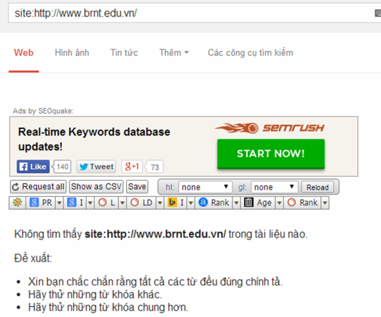Expand the dropdown arrow next to LD

(x=160, y=203)
